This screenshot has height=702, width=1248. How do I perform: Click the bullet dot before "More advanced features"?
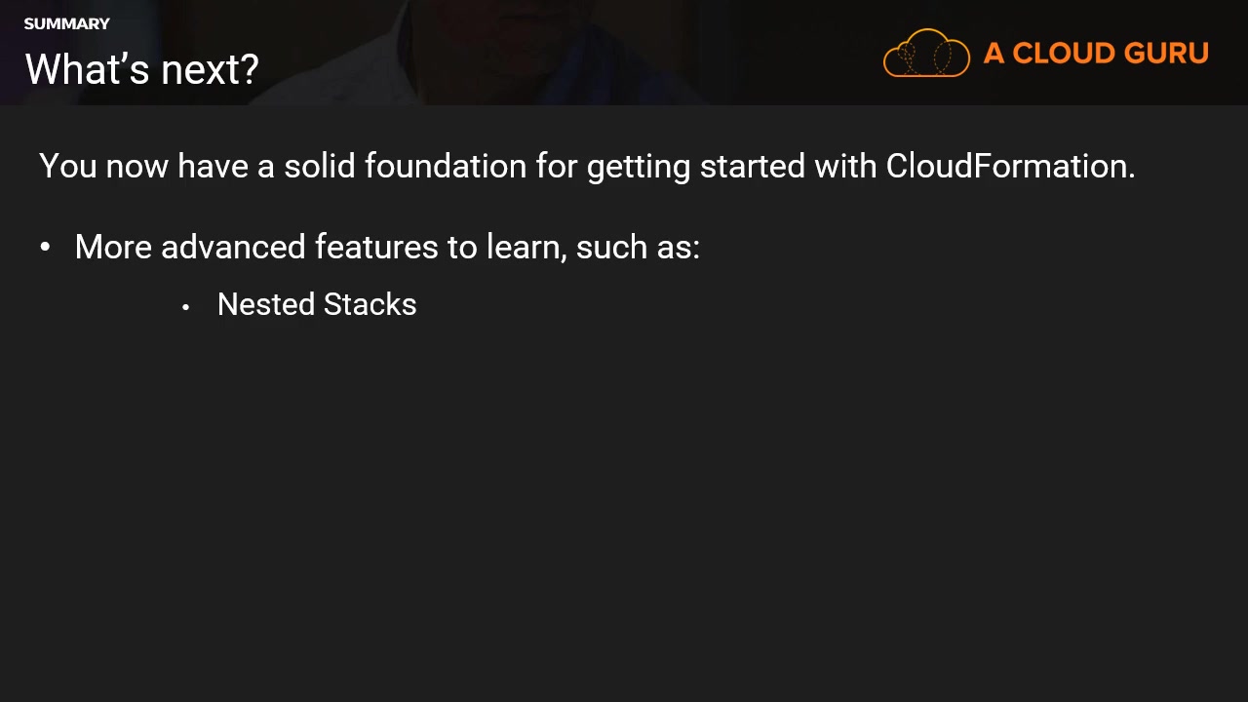click(45, 248)
